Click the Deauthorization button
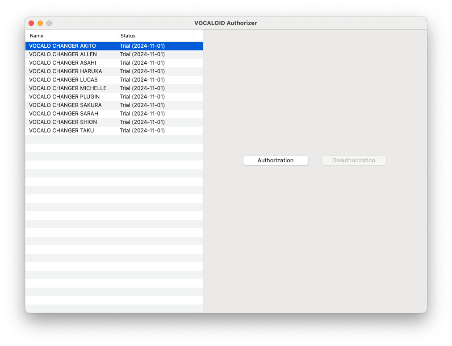Image resolution: width=452 pixels, height=346 pixels. tap(354, 161)
